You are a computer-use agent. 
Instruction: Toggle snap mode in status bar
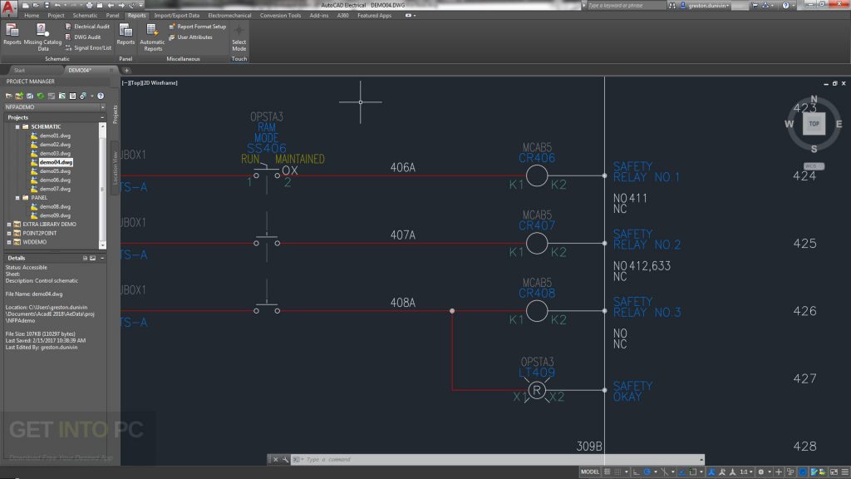(x=617, y=472)
